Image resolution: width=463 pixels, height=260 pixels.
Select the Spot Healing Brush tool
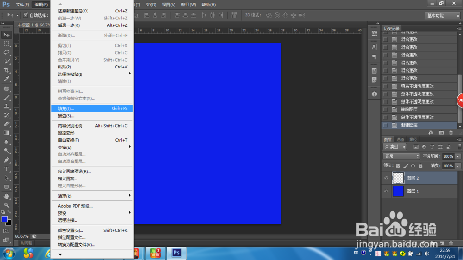(6, 88)
